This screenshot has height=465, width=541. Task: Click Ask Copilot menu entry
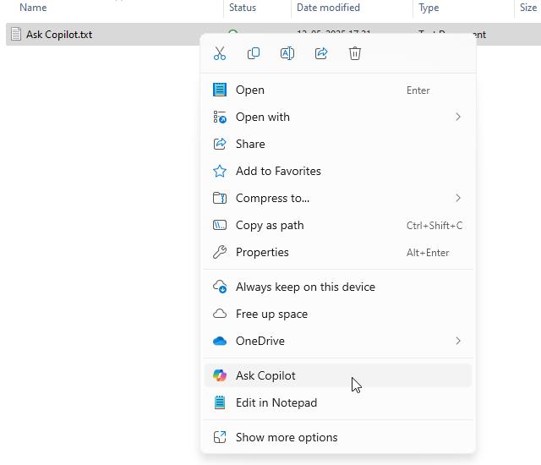[338, 375]
